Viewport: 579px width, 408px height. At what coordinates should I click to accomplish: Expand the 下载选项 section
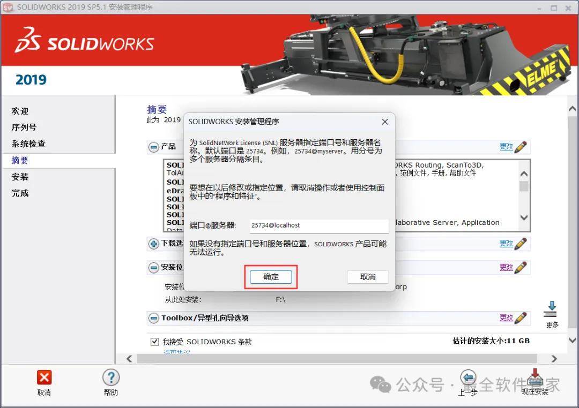pyautogui.click(x=154, y=244)
